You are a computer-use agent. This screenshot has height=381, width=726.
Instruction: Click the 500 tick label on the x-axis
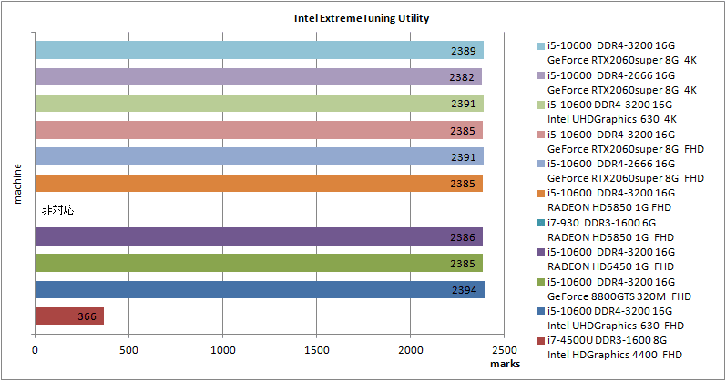128,350
